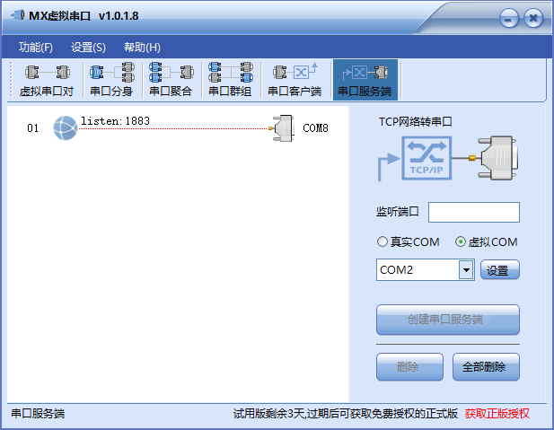Select the 真实COM radio button

pos(383,241)
